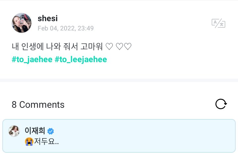Image resolution: width=238 pixels, height=159 pixels.
Task: Click the single heart after 고마워
Action: point(109,46)
